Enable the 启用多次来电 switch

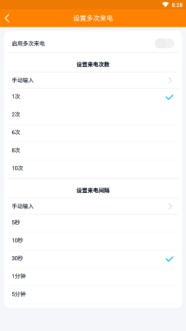point(164,43)
